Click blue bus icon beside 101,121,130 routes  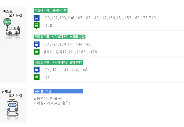coord(37,44)
